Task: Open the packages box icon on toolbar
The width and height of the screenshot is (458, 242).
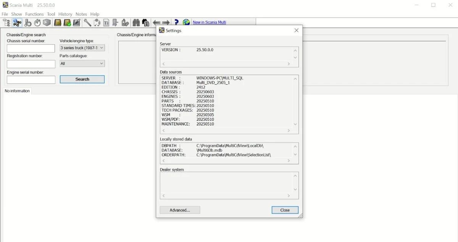Action: (x=47, y=22)
